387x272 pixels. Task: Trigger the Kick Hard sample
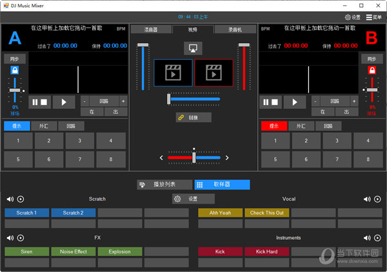coord(267,251)
